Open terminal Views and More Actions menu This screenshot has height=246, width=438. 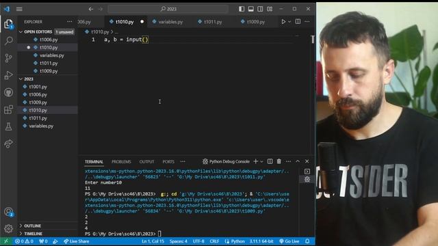click(288, 161)
